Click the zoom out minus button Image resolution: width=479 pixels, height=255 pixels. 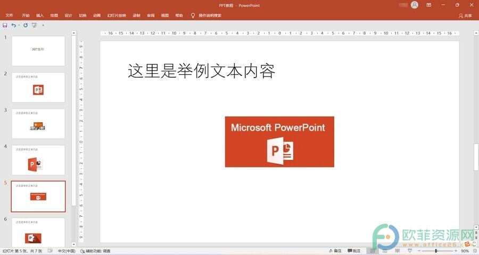coord(419,251)
